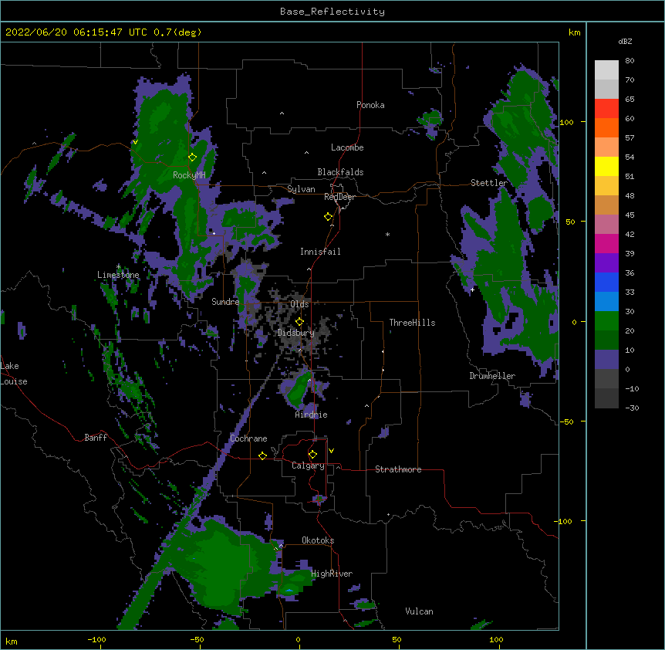Click the dBZ legend heading
Image resolution: width=665 pixels, height=650 pixels.
pos(625,42)
